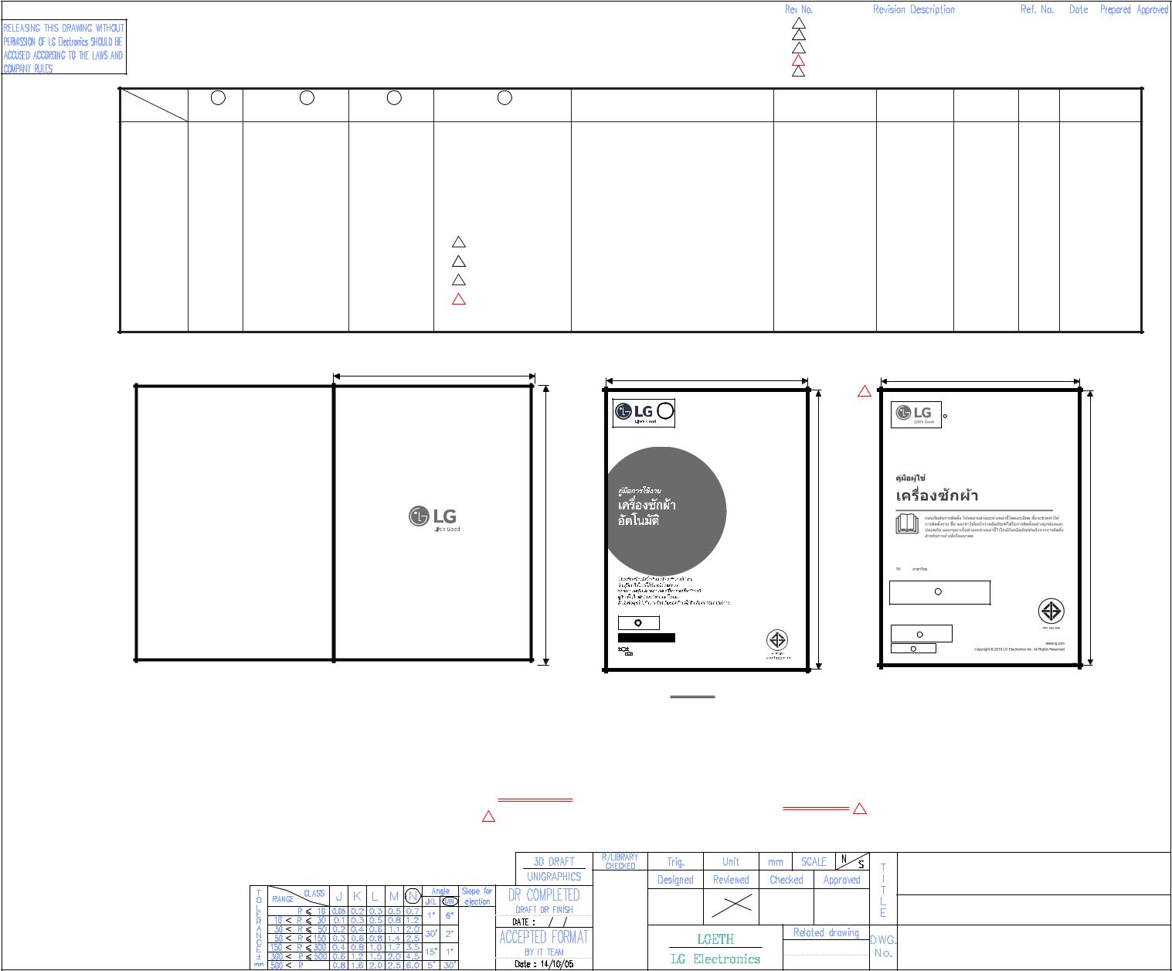Click the 'Rev No.' column header
The height and width of the screenshot is (971, 1172).
[x=799, y=10]
